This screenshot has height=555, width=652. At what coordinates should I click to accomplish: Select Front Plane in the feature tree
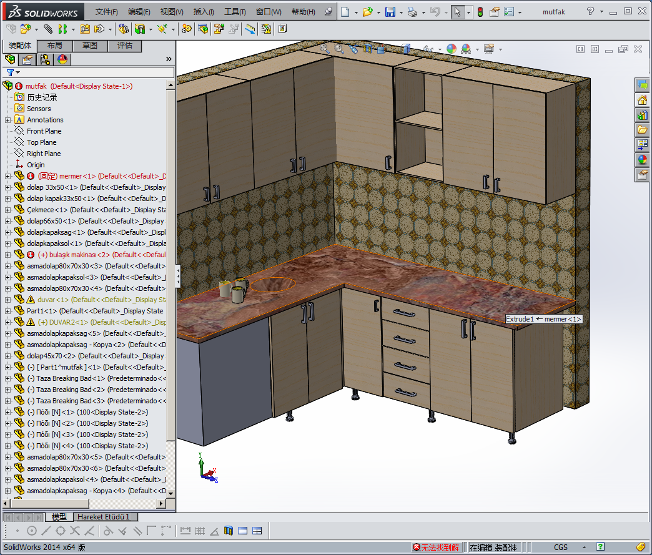click(44, 131)
